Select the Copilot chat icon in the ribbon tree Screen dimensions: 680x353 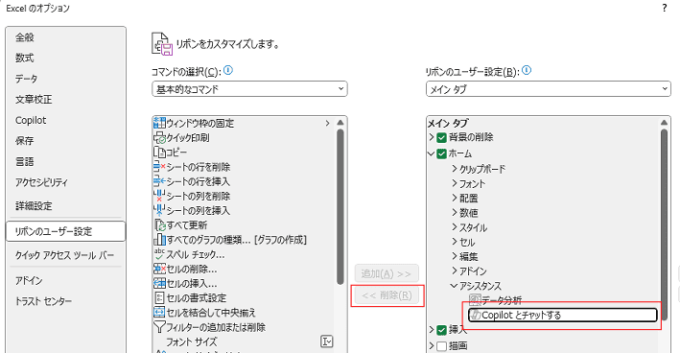click(x=476, y=315)
